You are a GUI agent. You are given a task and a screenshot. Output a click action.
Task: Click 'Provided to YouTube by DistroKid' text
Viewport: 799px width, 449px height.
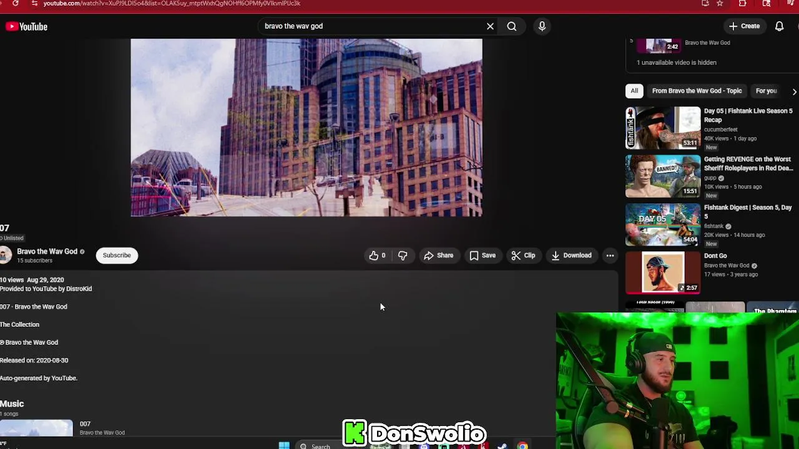tap(46, 289)
